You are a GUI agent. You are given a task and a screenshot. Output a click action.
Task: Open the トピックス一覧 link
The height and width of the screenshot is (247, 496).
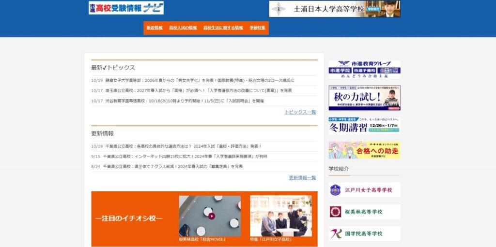pos(300,112)
